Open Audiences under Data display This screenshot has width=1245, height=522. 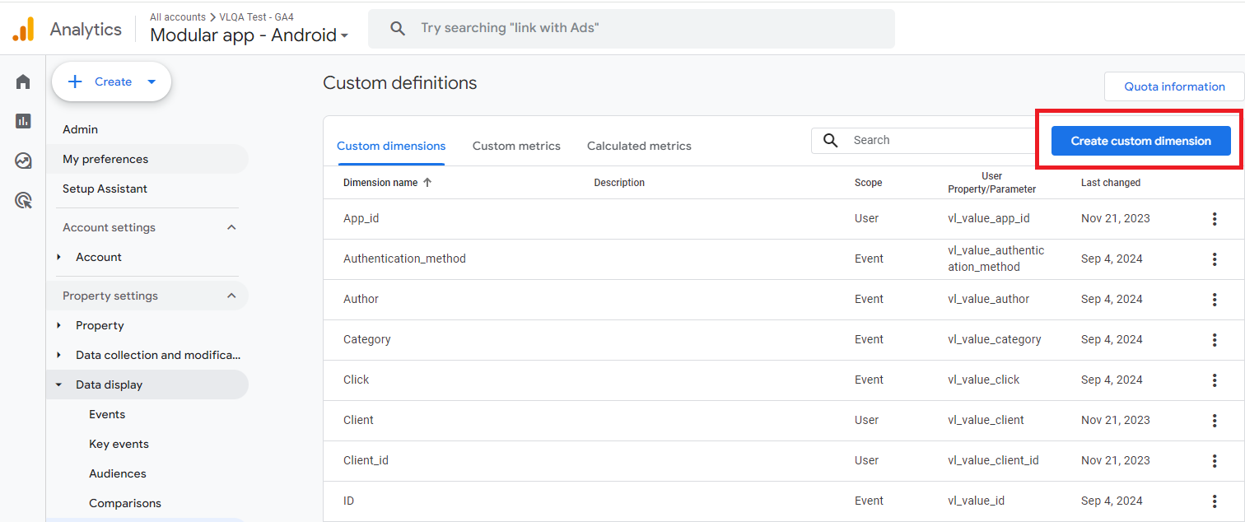tap(117, 473)
